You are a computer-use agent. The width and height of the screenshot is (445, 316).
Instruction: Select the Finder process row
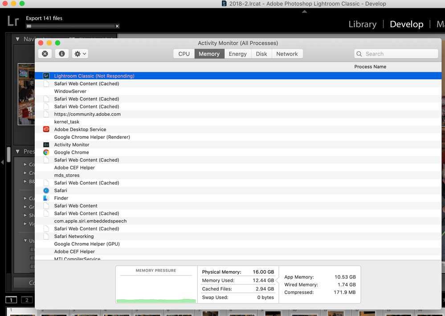(238, 198)
